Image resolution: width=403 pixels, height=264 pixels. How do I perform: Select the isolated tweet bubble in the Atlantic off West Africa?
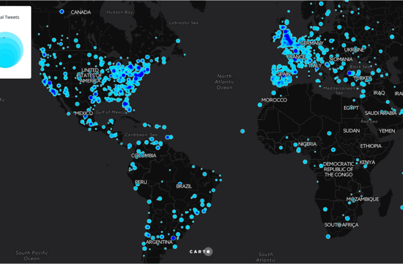click(x=242, y=130)
